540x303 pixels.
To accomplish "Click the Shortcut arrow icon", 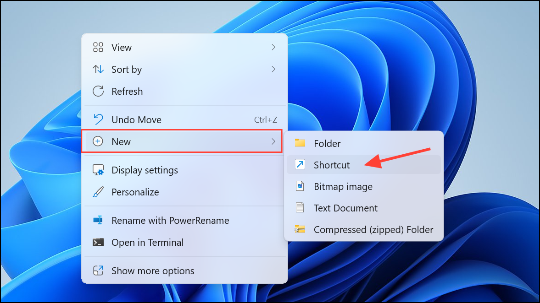I will 301,165.
